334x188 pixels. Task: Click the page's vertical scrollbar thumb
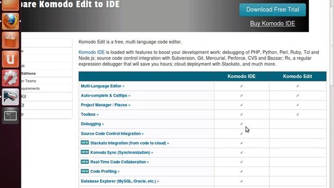pyautogui.click(x=332, y=46)
